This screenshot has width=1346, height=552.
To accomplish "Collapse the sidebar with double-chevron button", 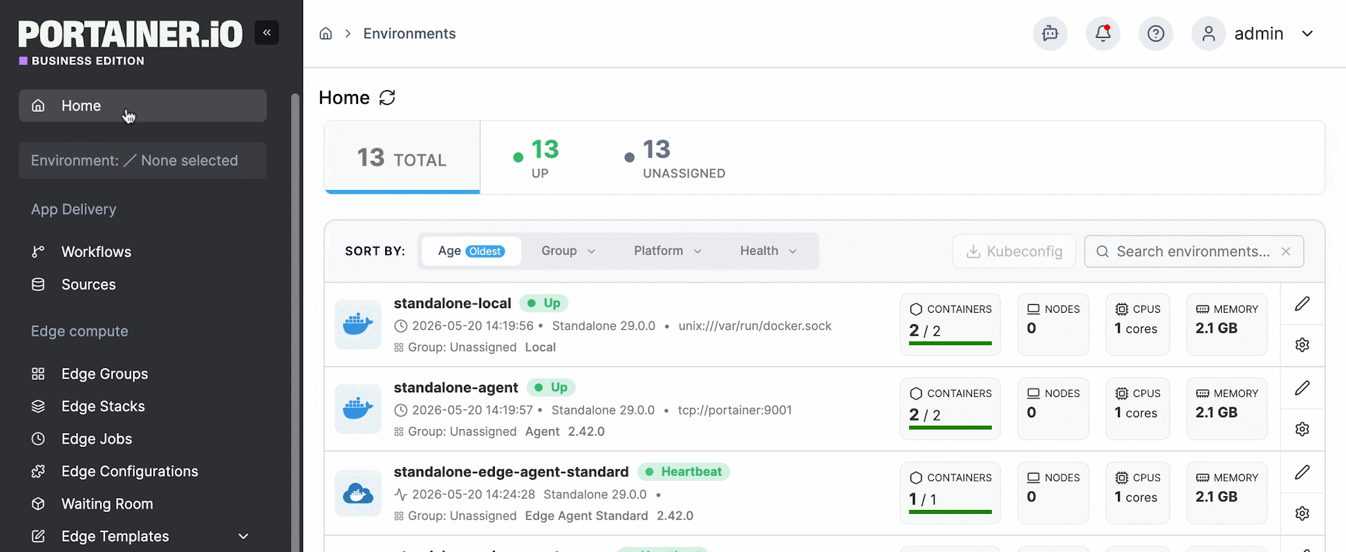I will click(267, 33).
